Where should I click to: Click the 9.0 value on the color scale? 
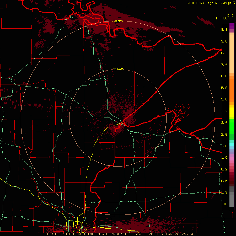[x=224, y=41]
